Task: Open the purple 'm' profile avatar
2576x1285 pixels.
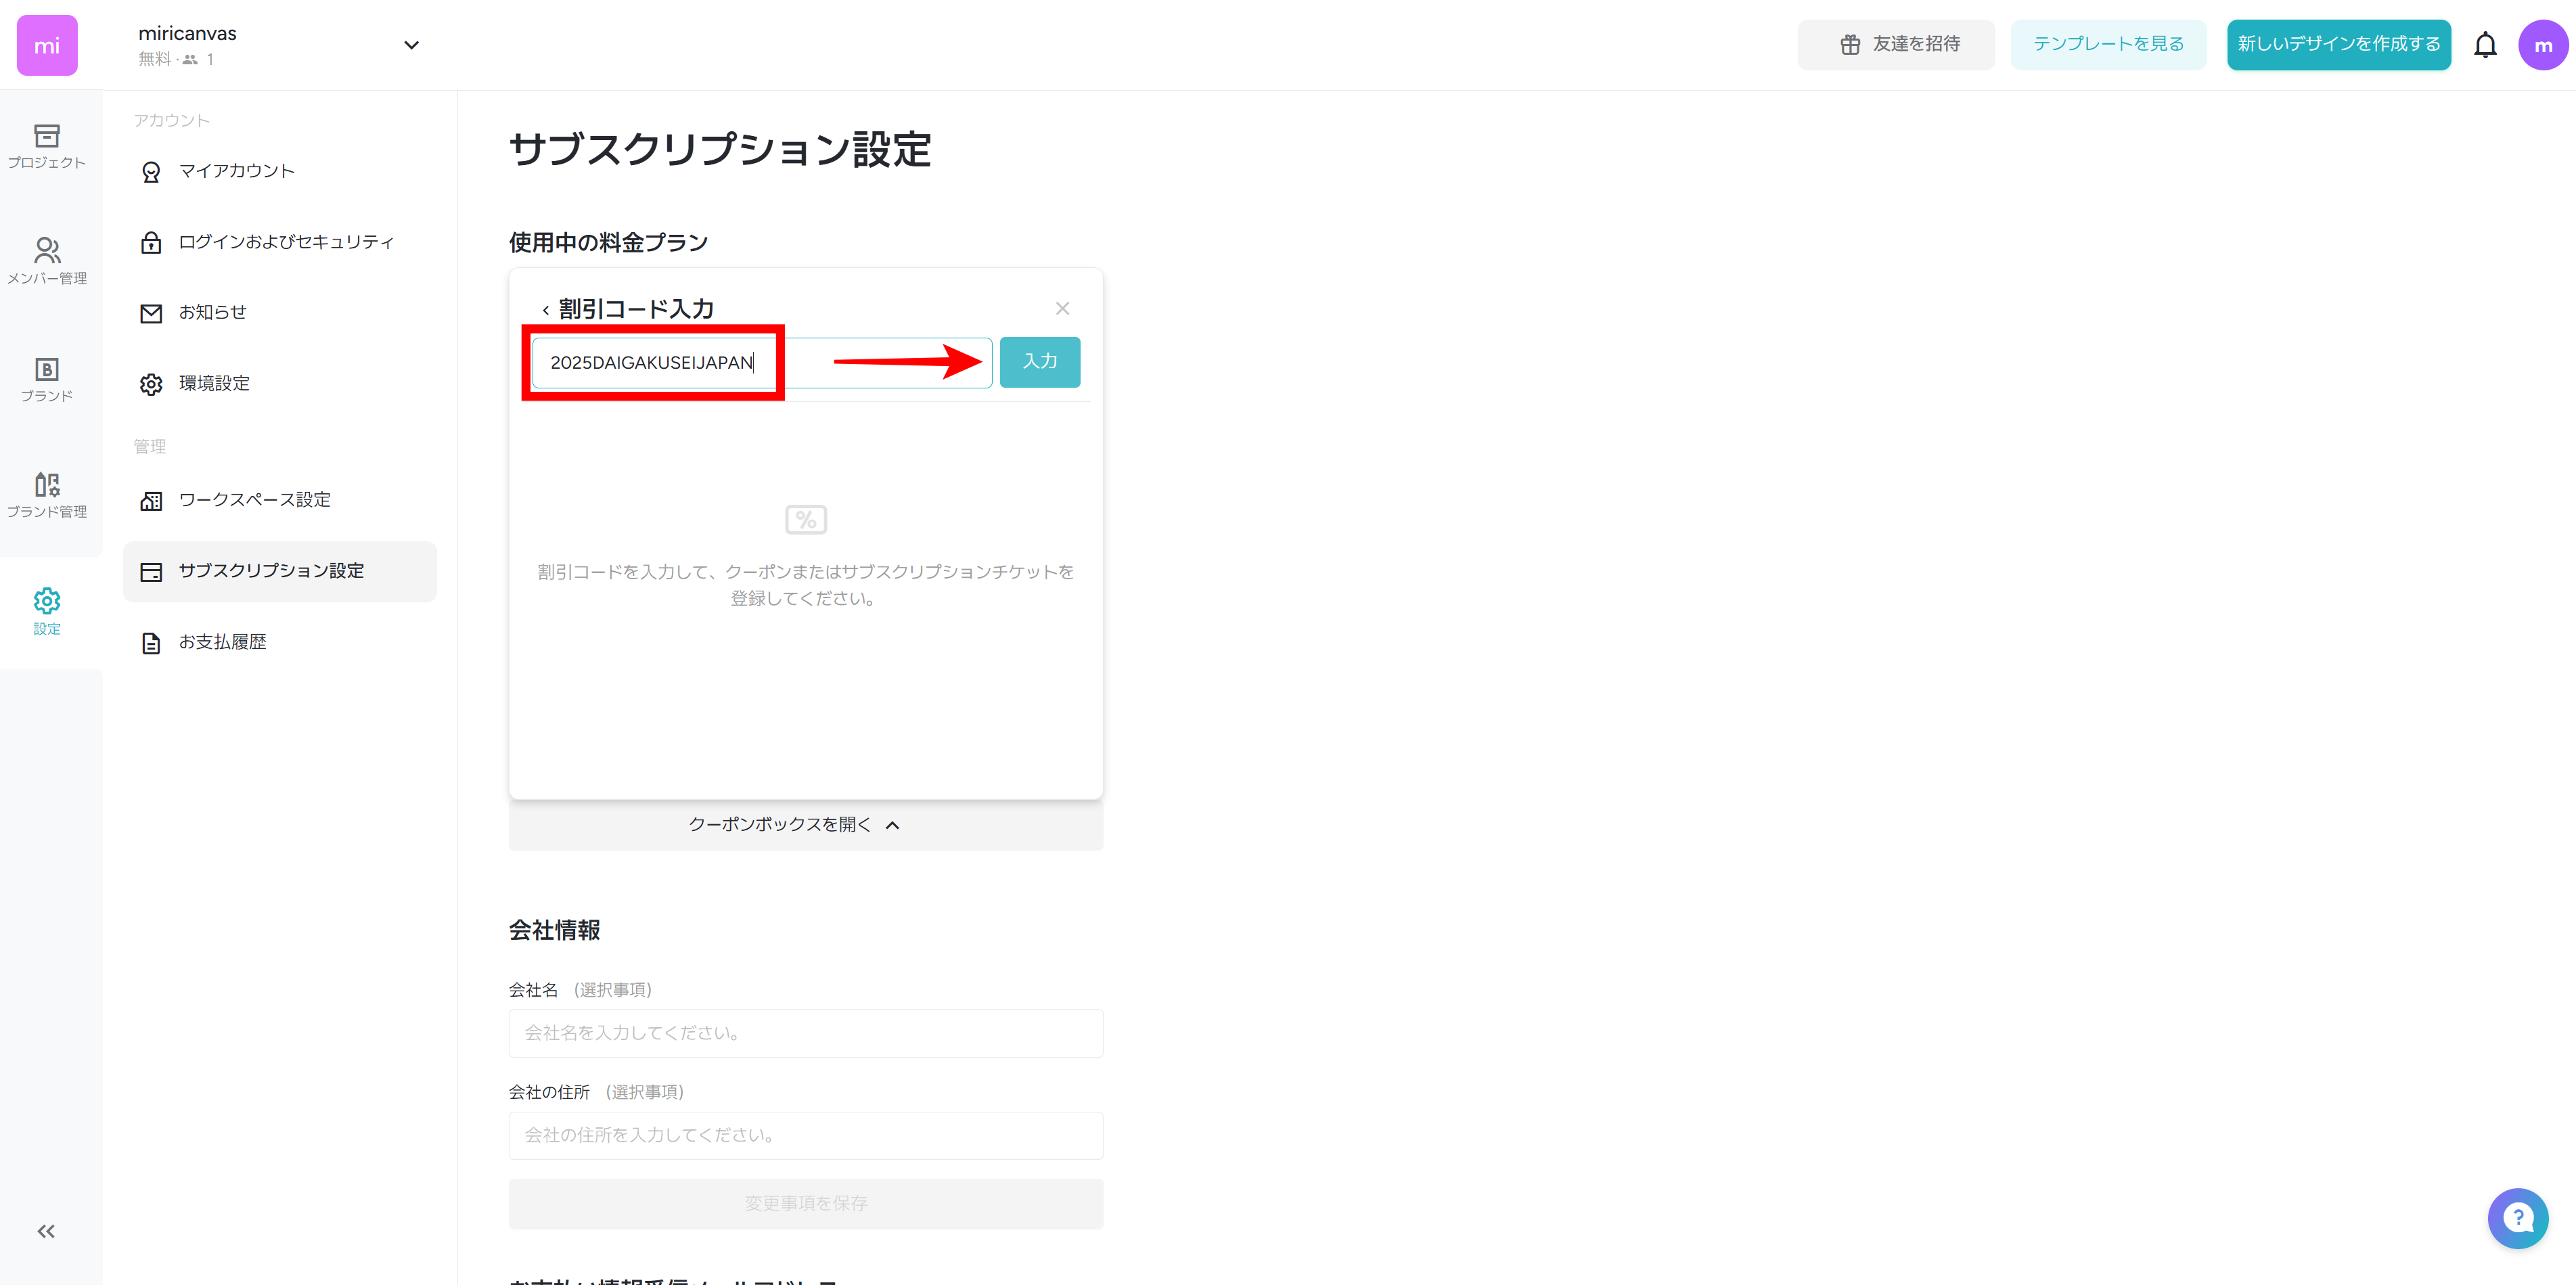Action: tap(2543, 45)
